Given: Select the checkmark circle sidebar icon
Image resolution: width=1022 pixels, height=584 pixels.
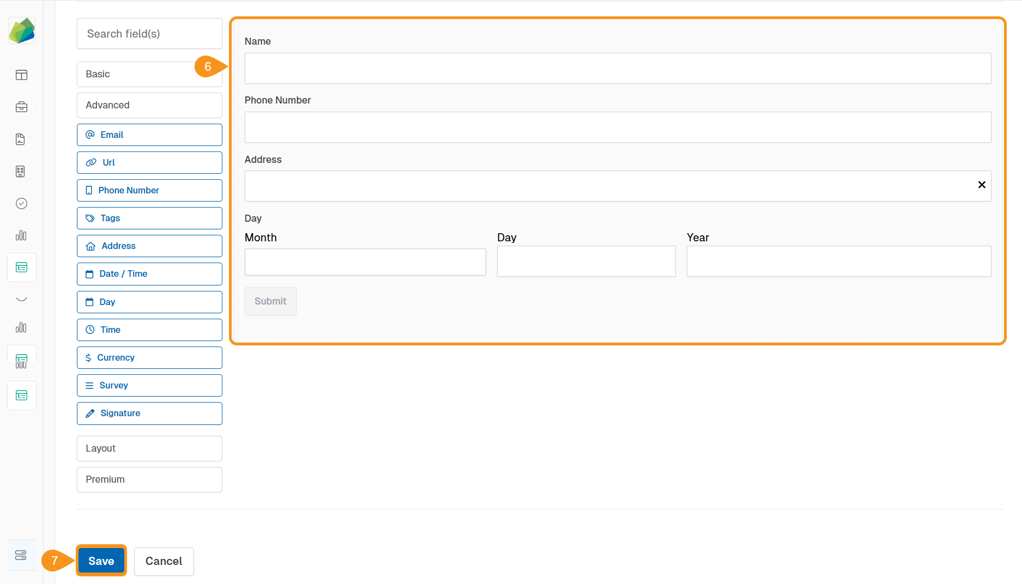Looking at the screenshot, I should click(21, 203).
